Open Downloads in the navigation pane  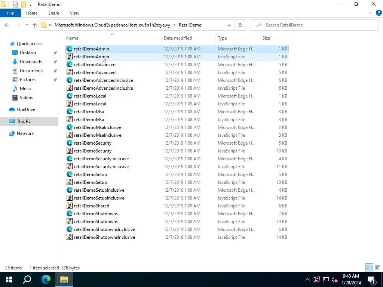[31, 62]
